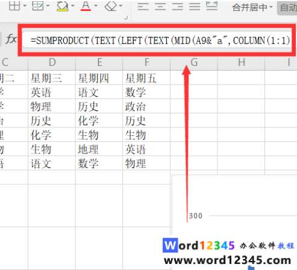This screenshot has height=270, width=297.
Task: Open the fill color dropdown arrow
Action: tap(73, 6)
